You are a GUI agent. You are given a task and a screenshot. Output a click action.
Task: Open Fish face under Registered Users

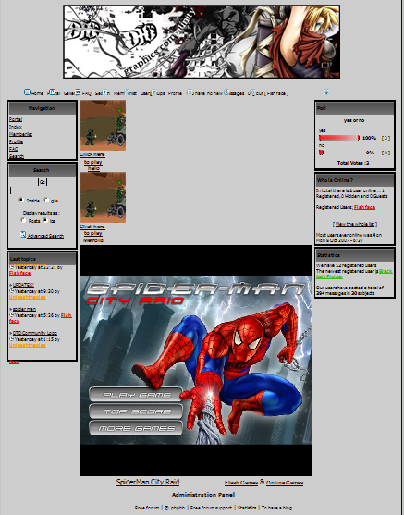click(364, 207)
